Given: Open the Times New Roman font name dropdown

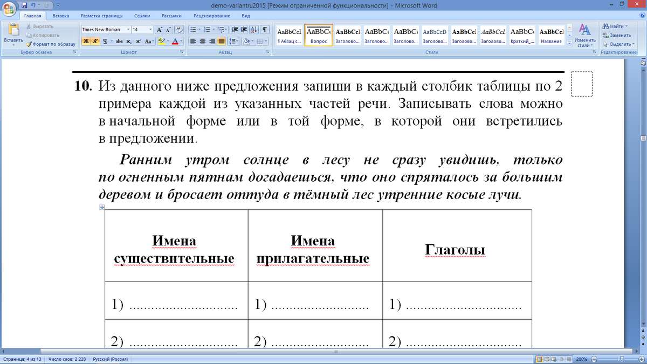Looking at the screenshot, I should click(128, 30).
